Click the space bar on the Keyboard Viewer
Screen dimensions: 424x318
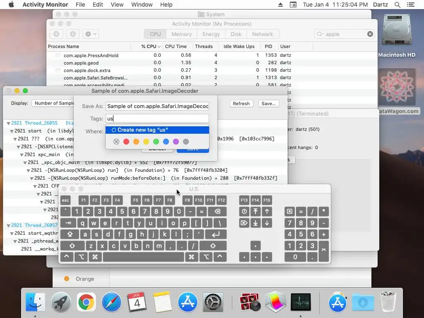click(x=144, y=257)
